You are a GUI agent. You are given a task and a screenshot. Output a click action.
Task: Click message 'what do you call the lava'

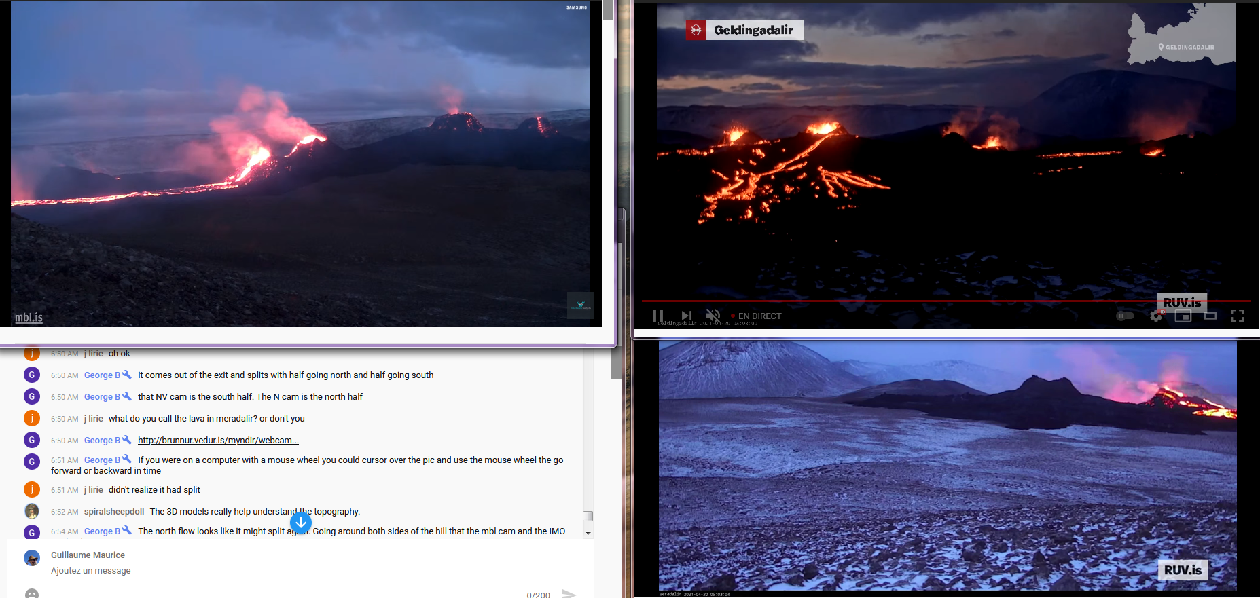[206, 419]
